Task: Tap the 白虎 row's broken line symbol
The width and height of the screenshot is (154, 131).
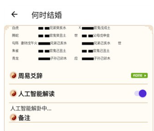Action: click(44, 28)
